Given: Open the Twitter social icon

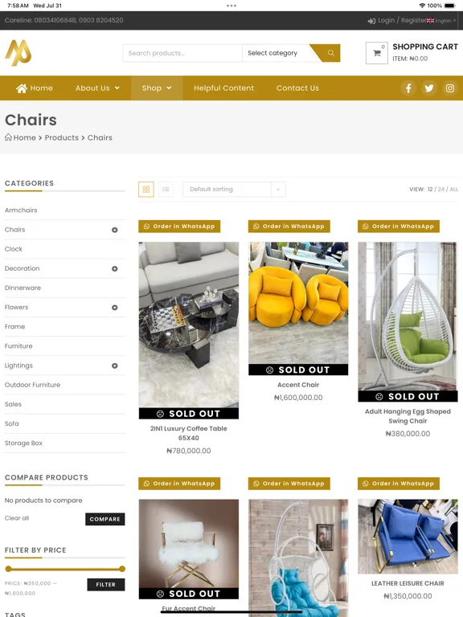Looking at the screenshot, I should [x=429, y=88].
